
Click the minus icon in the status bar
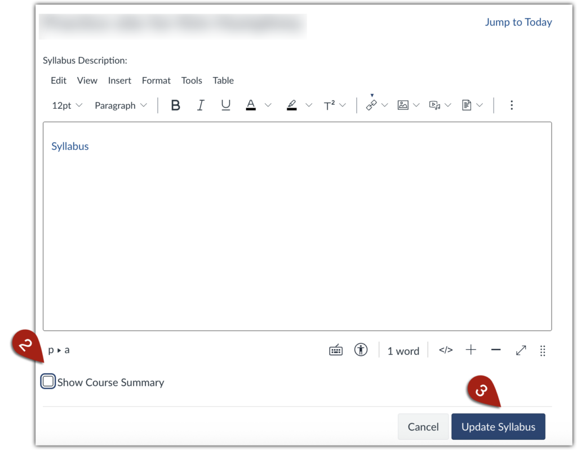496,350
